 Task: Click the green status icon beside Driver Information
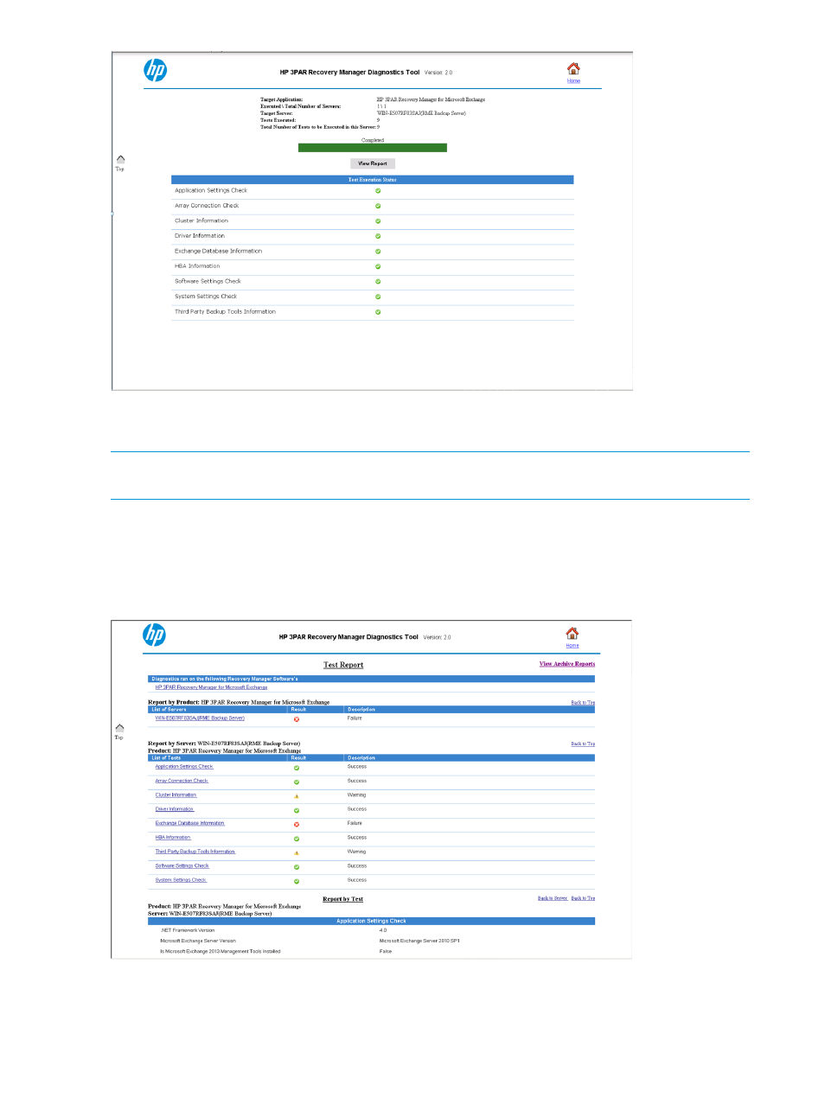point(378,236)
